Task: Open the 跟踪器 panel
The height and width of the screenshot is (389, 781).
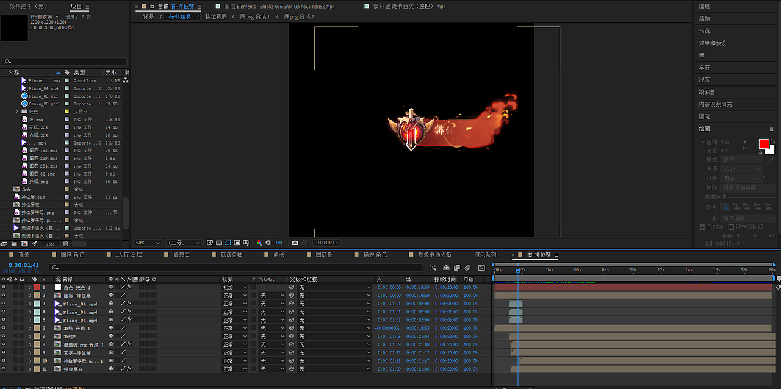Action: coord(707,91)
